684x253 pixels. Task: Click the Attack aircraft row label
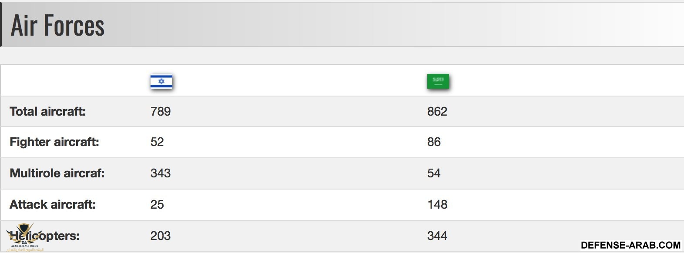point(53,205)
